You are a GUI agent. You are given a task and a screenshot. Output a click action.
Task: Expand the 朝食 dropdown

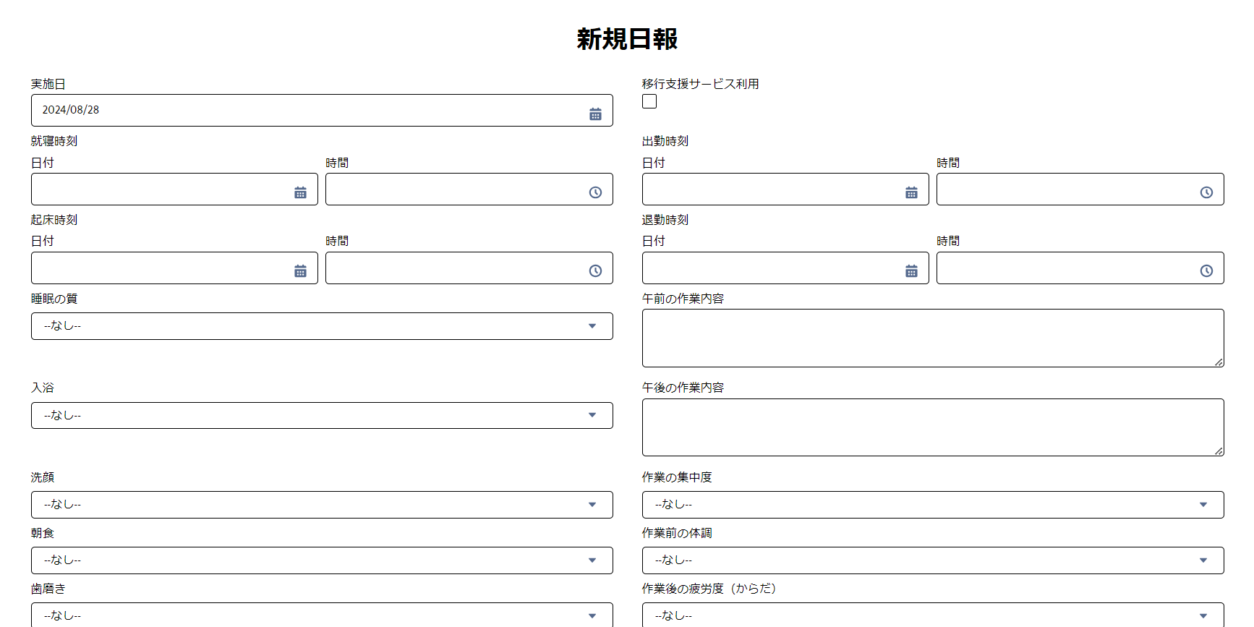(x=322, y=560)
